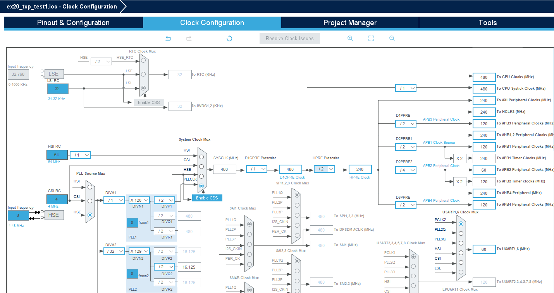554x293 pixels.
Task: Select PCLK2 in USART1,6 Clock Mux
Action: 461,223
